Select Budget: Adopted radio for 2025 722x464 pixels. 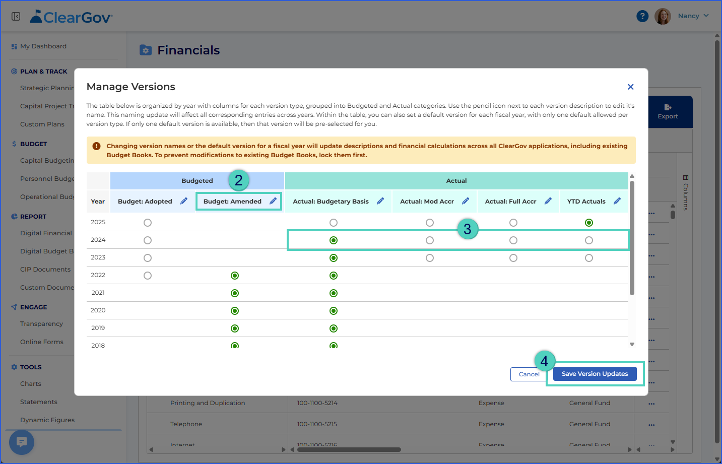tap(148, 223)
